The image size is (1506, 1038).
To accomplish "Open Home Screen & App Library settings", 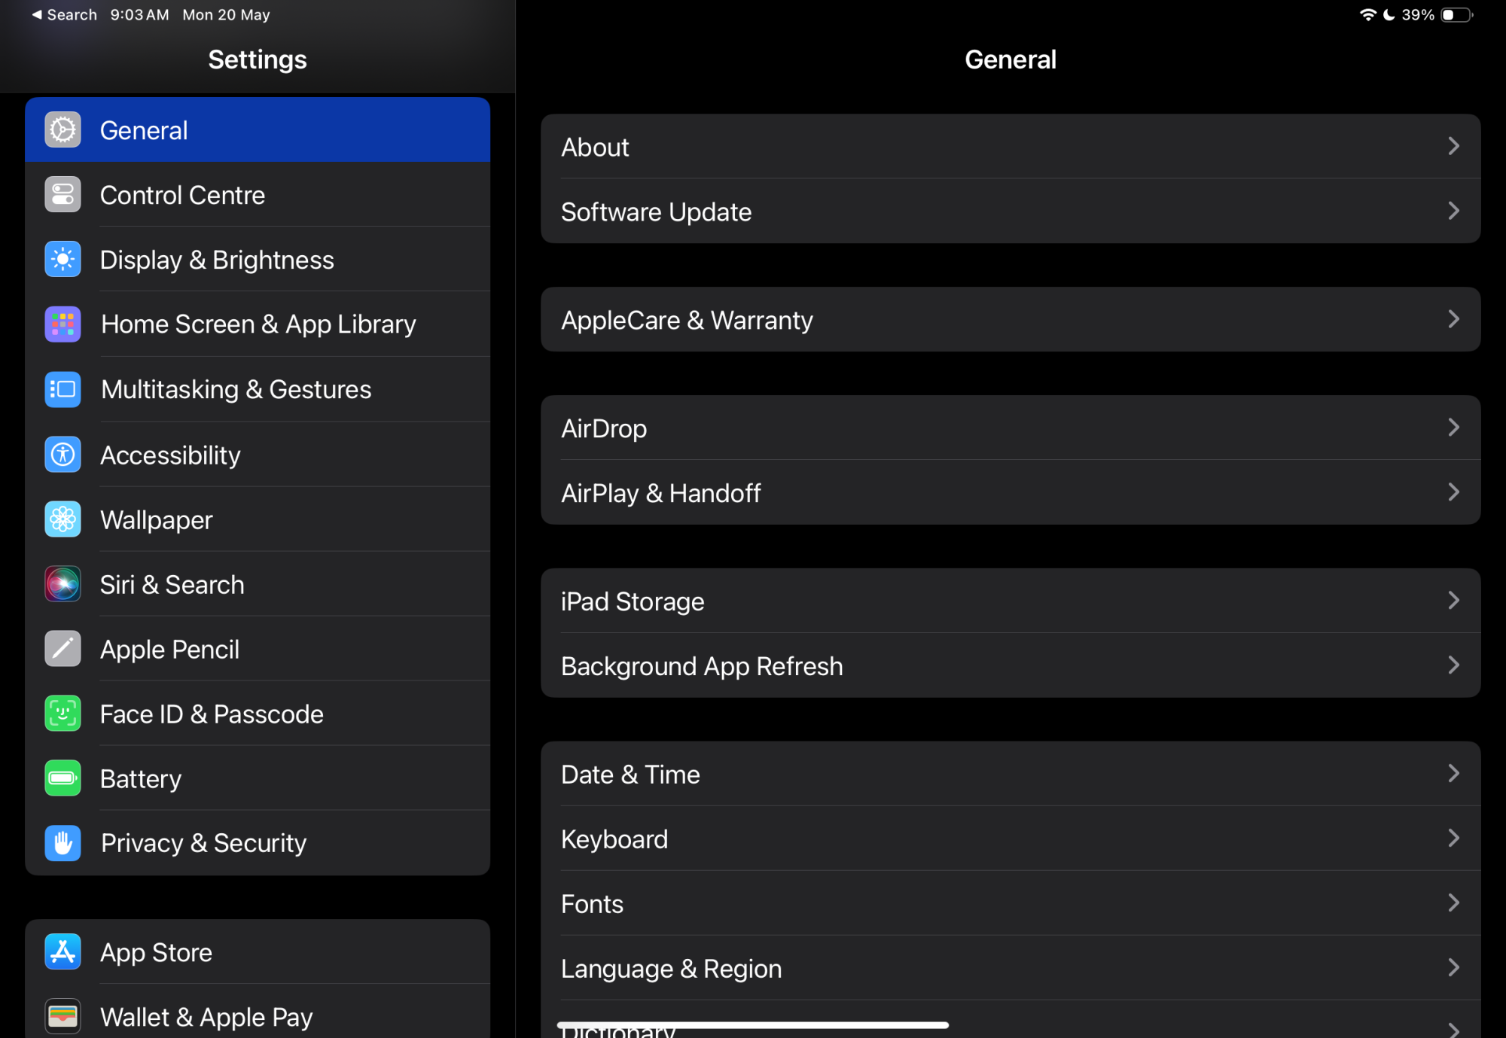I will pyautogui.click(x=258, y=324).
